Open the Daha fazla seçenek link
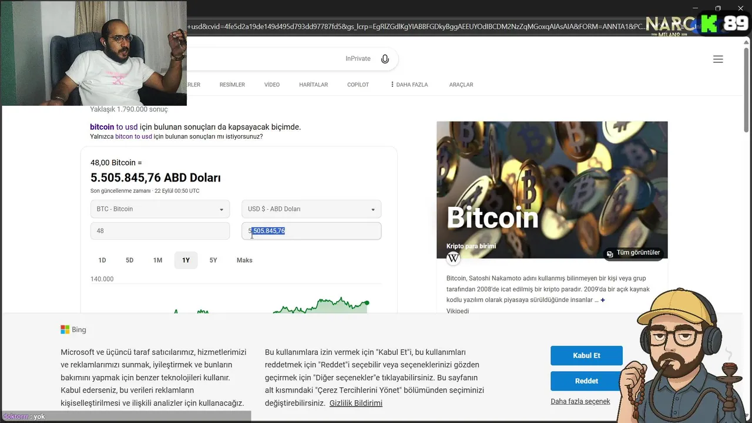752x423 pixels. point(580,401)
